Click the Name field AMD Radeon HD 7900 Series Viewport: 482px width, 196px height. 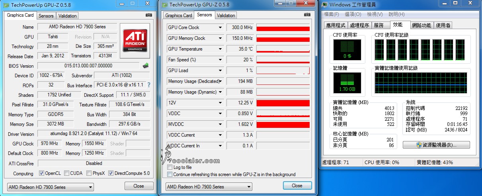click(77, 27)
